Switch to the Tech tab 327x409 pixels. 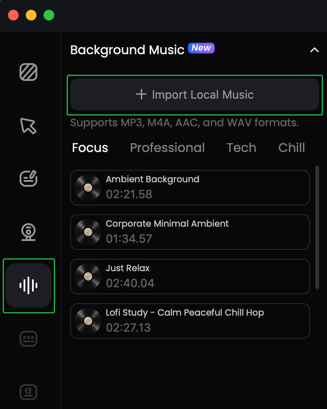click(x=241, y=148)
